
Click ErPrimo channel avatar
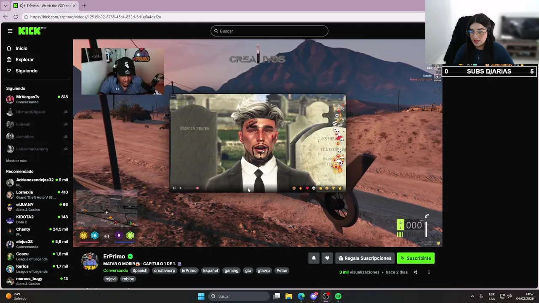click(x=90, y=261)
